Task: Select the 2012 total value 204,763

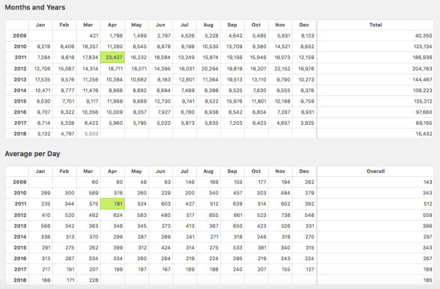Action: point(422,68)
